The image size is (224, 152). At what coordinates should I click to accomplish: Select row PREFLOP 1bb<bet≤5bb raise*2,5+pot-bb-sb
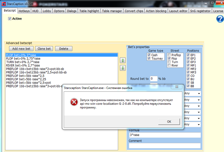tap(61, 72)
